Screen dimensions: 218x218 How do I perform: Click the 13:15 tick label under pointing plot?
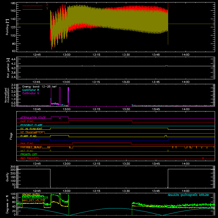click(x=96, y=55)
